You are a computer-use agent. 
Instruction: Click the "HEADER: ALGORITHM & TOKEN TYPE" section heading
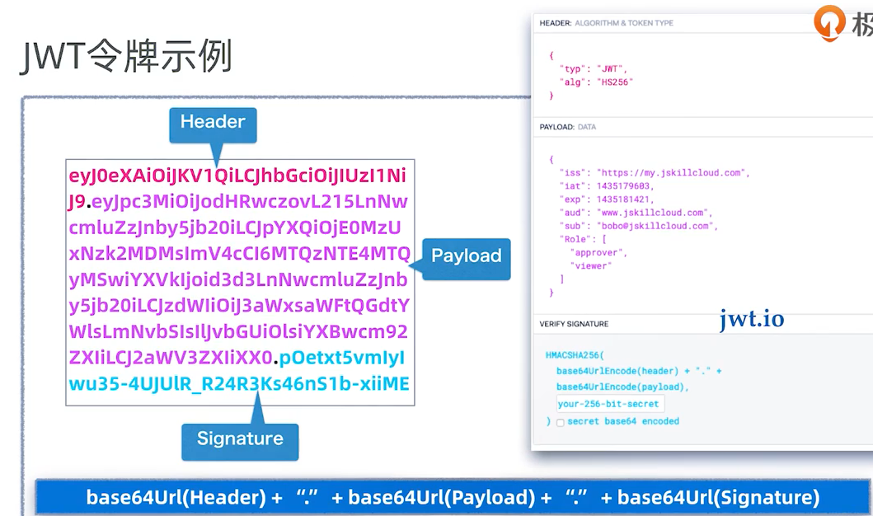[x=606, y=23]
